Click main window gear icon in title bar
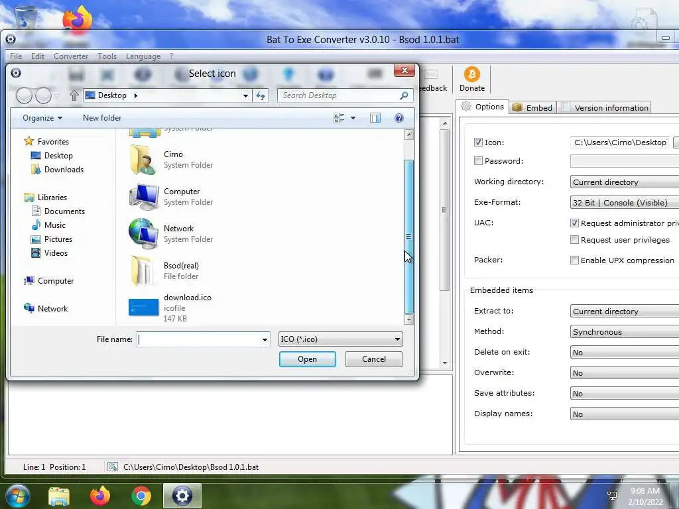Screen dimensions: 679x509 click(11, 39)
